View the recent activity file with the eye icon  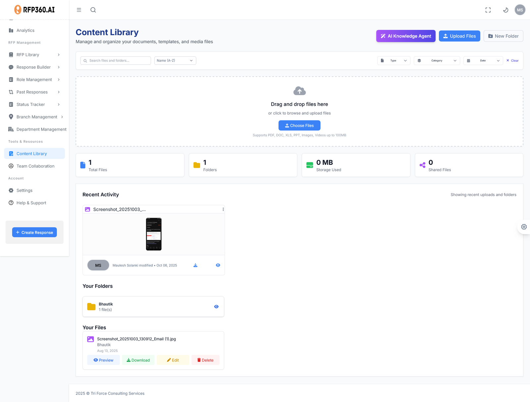pos(218,265)
